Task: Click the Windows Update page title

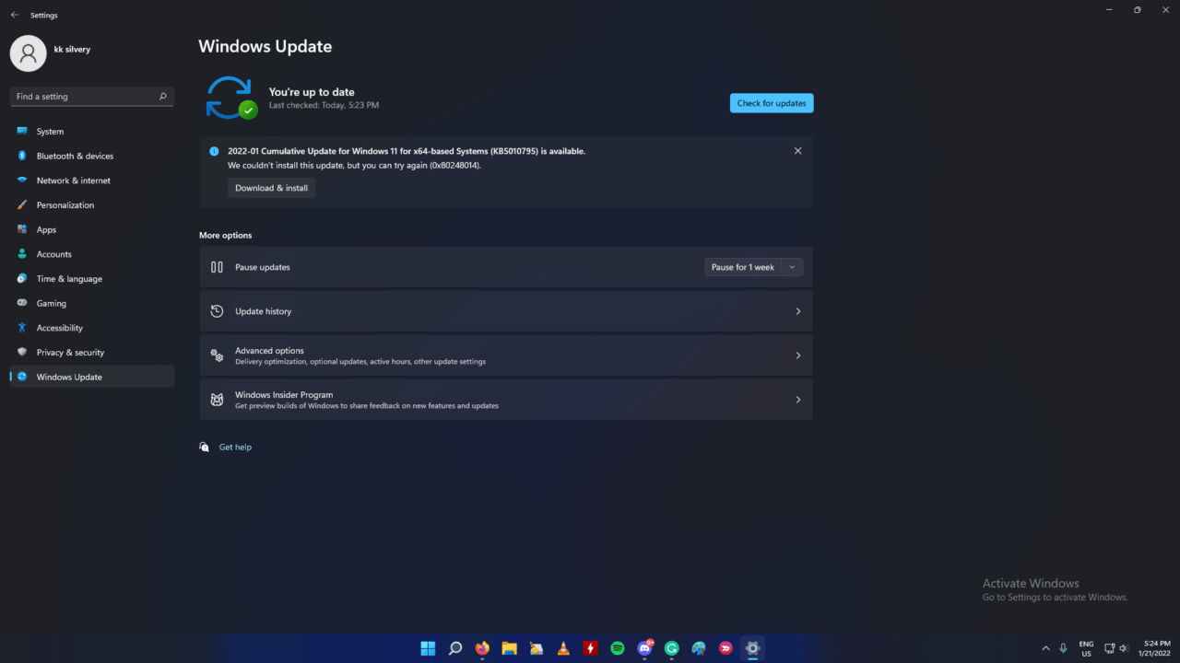Action: pyautogui.click(x=265, y=46)
